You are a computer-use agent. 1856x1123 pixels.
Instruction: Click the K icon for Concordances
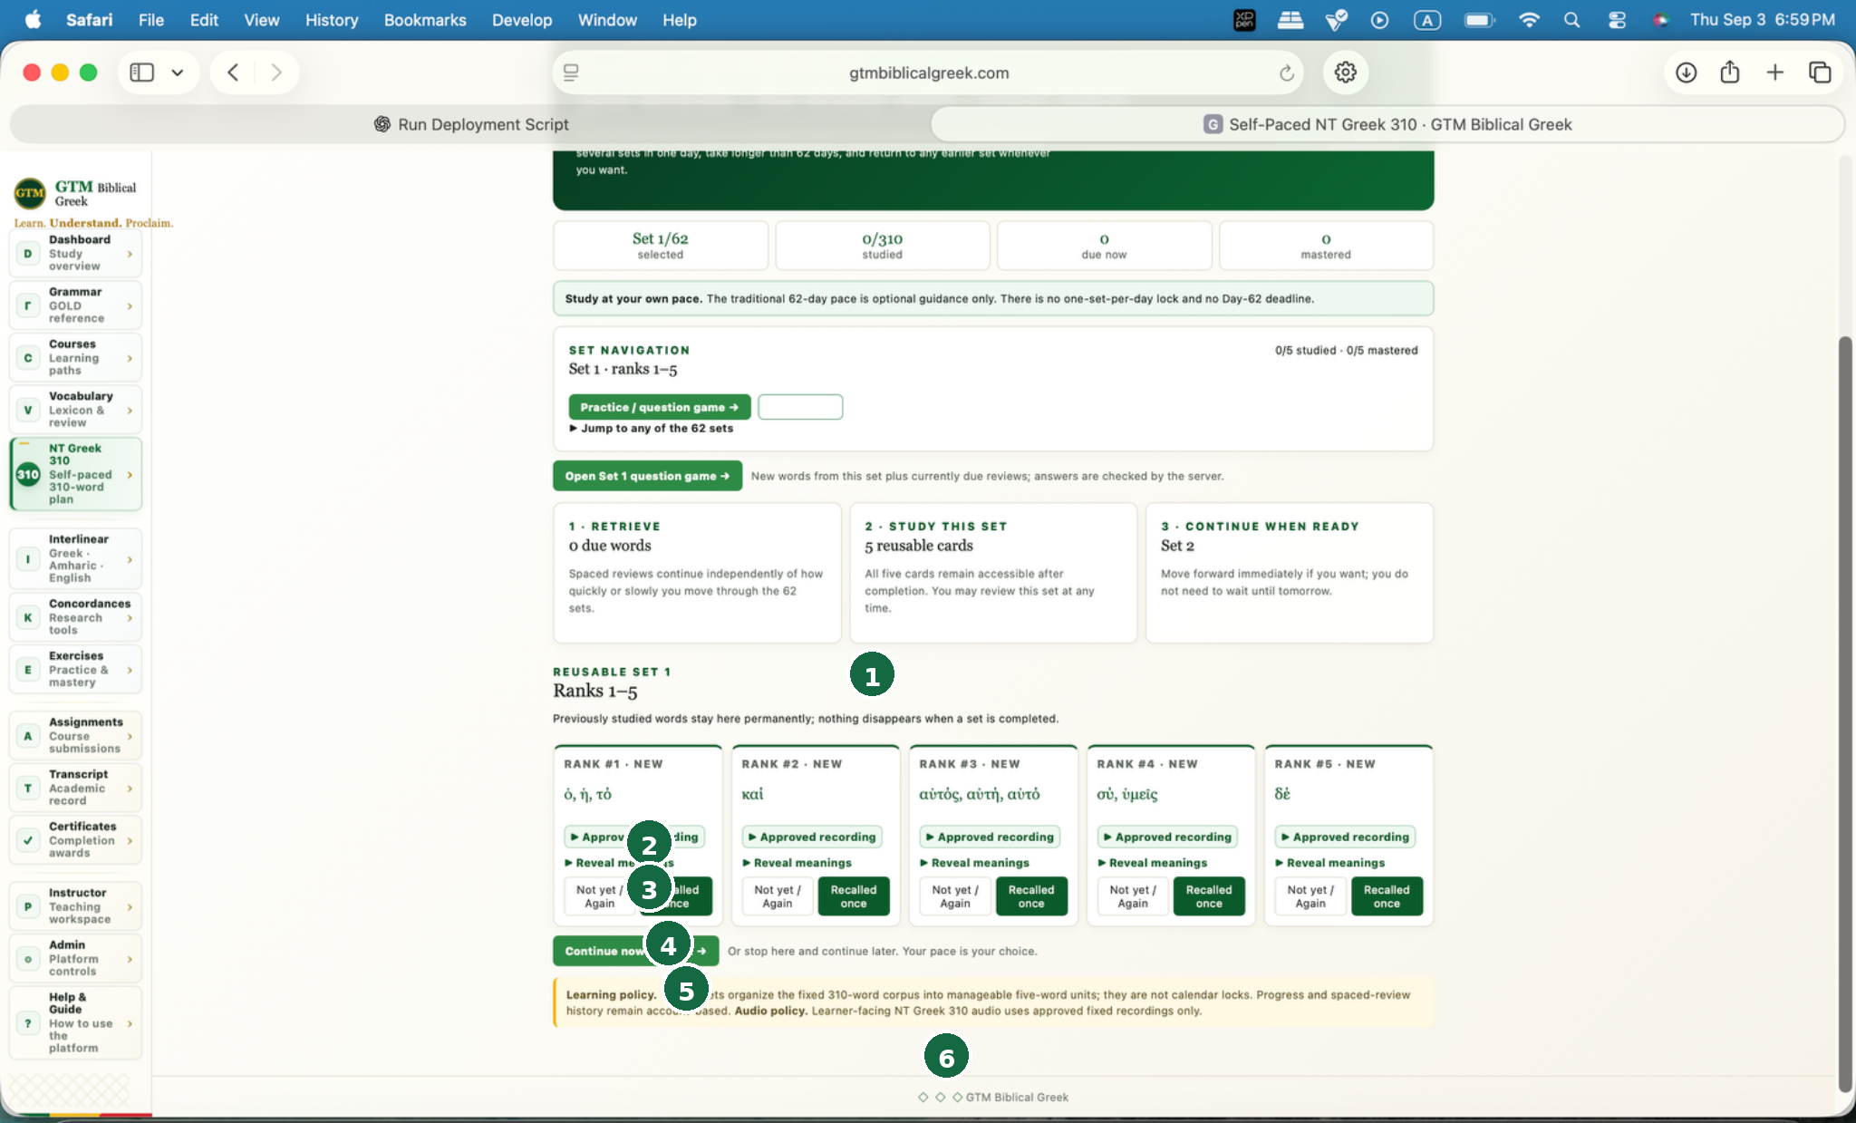coord(28,617)
